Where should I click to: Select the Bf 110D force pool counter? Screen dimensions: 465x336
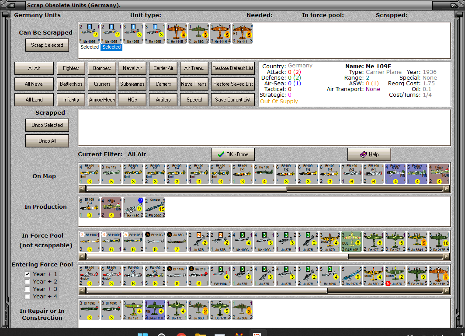(111, 242)
